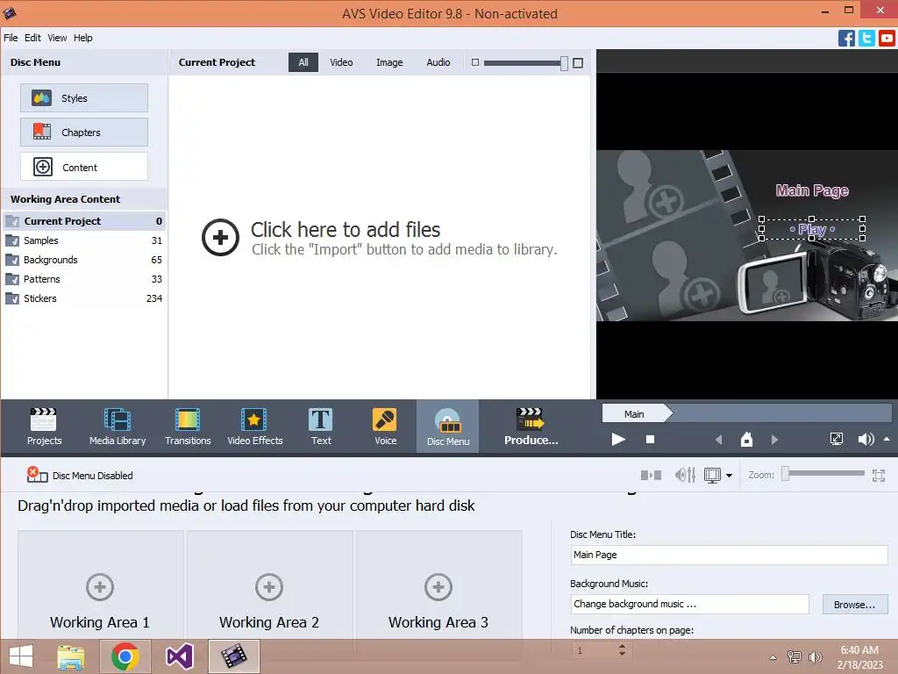Select the Patterns folder
Image resolution: width=898 pixels, height=674 pixels.
[x=84, y=279]
